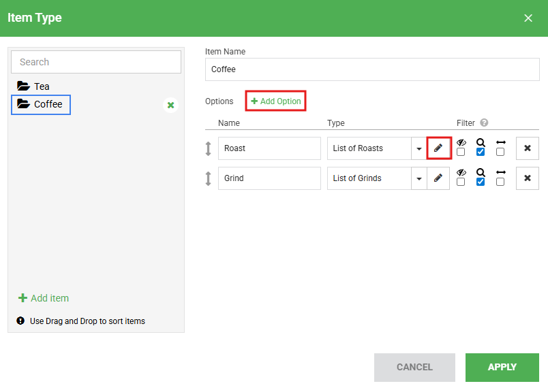Viewport: 548px width, 388px height.
Task: Select the Tea item in the list
Action: pos(41,86)
